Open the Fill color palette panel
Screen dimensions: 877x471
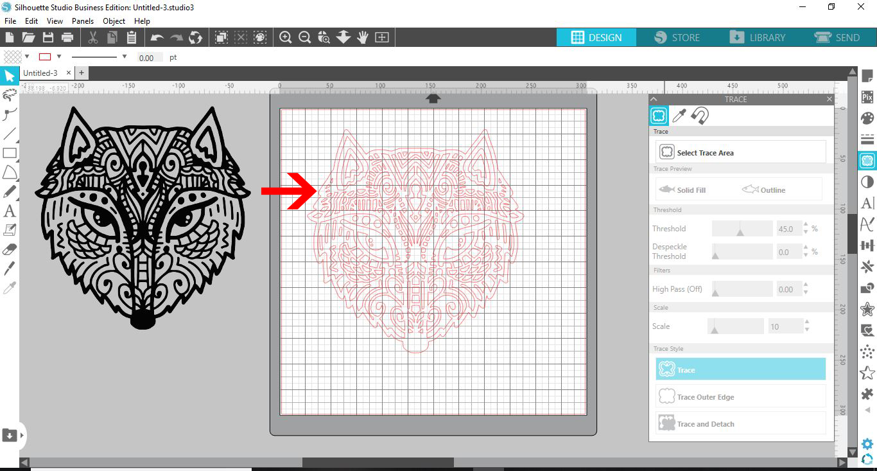(x=867, y=118)
